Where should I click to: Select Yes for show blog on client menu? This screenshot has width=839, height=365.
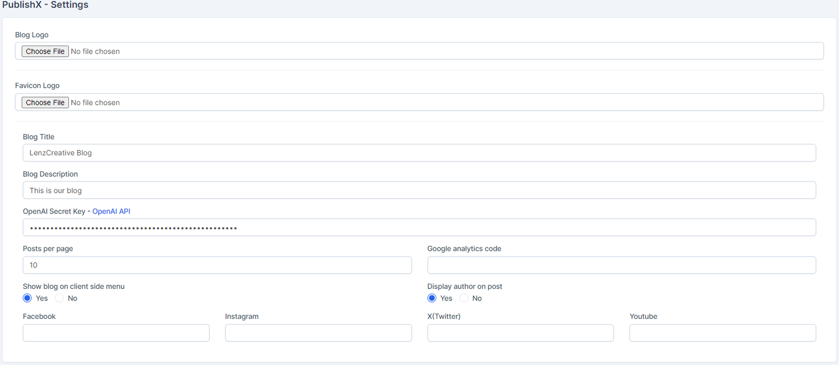[28, 298]
